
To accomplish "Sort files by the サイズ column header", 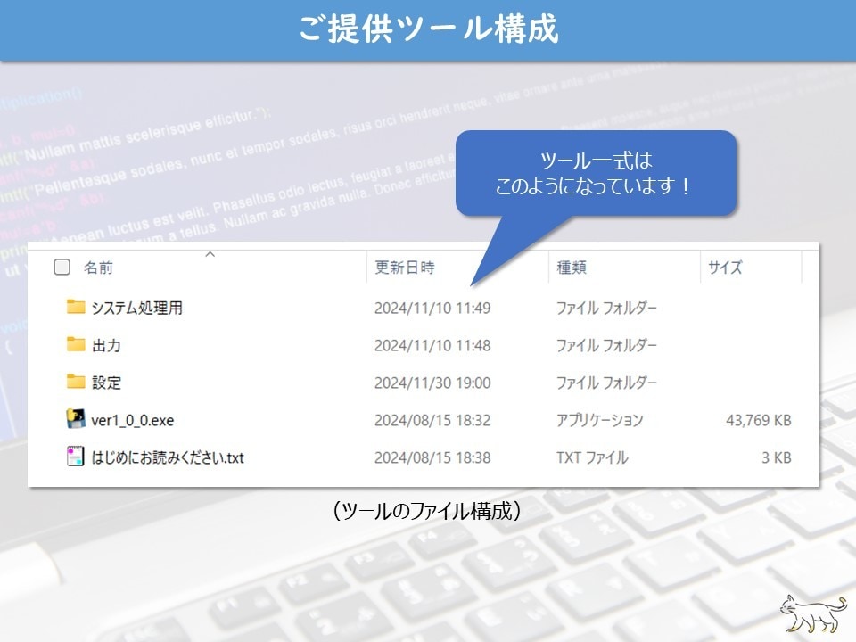I will click(725, 267).
